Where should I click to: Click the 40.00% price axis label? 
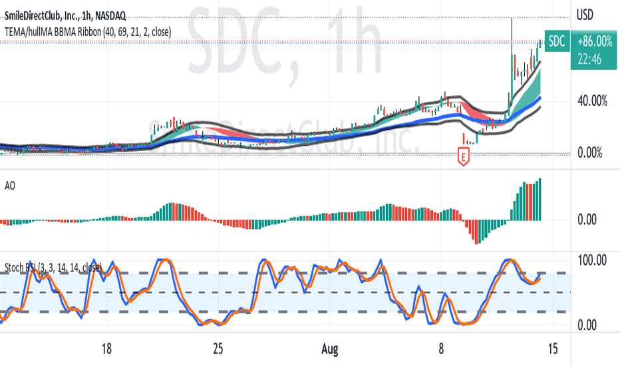click(x=592, y=101)
